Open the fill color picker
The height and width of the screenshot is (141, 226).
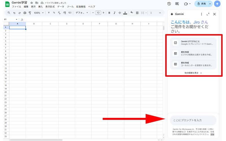(x=132, y=12)
